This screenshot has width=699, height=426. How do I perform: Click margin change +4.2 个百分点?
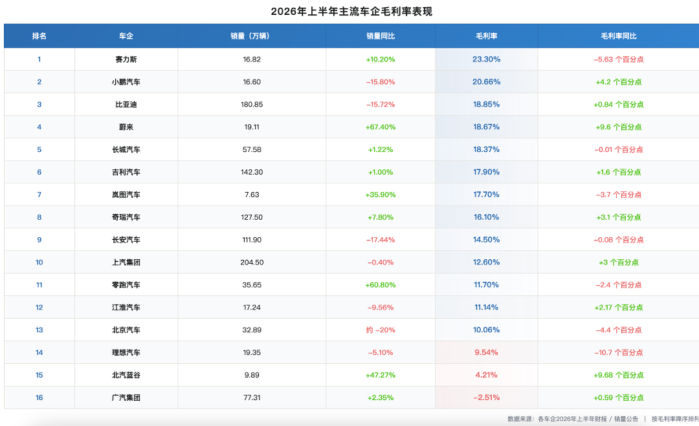(618, 82)
